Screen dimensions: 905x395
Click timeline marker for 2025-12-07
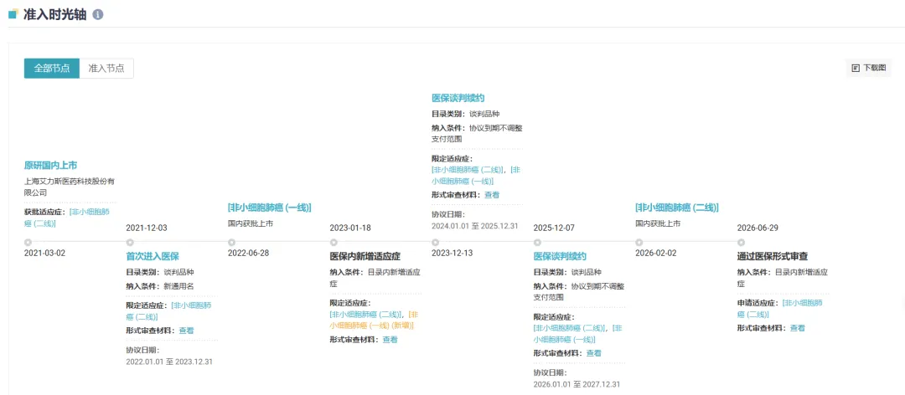point(537,242)
